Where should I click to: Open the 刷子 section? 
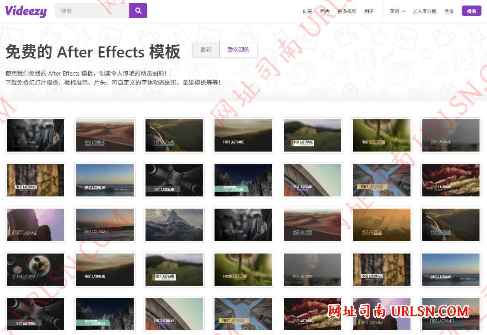tap(369, 11)
